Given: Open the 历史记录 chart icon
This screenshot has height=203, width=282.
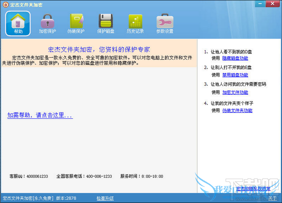Looking at the screenshot, I should pyautogui.click(x=135, y=23).
